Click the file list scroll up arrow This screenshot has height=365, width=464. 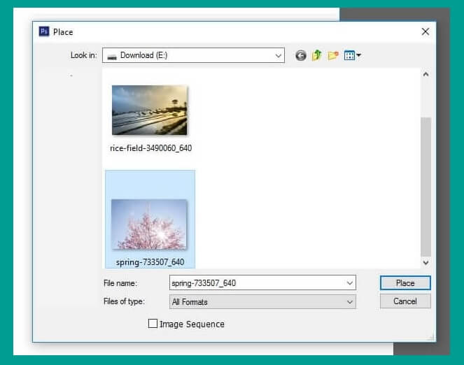[426, 75]
